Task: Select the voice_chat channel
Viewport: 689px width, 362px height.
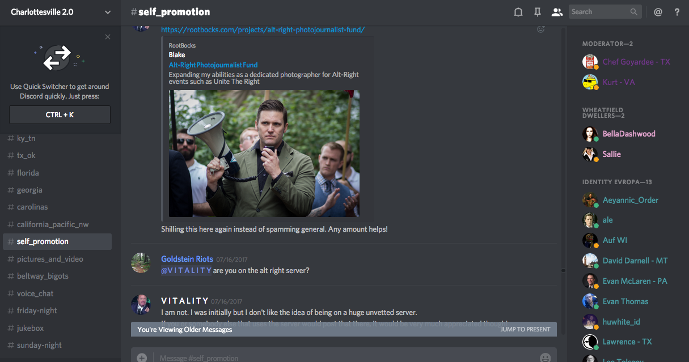Action: click(x=35, y=293)
